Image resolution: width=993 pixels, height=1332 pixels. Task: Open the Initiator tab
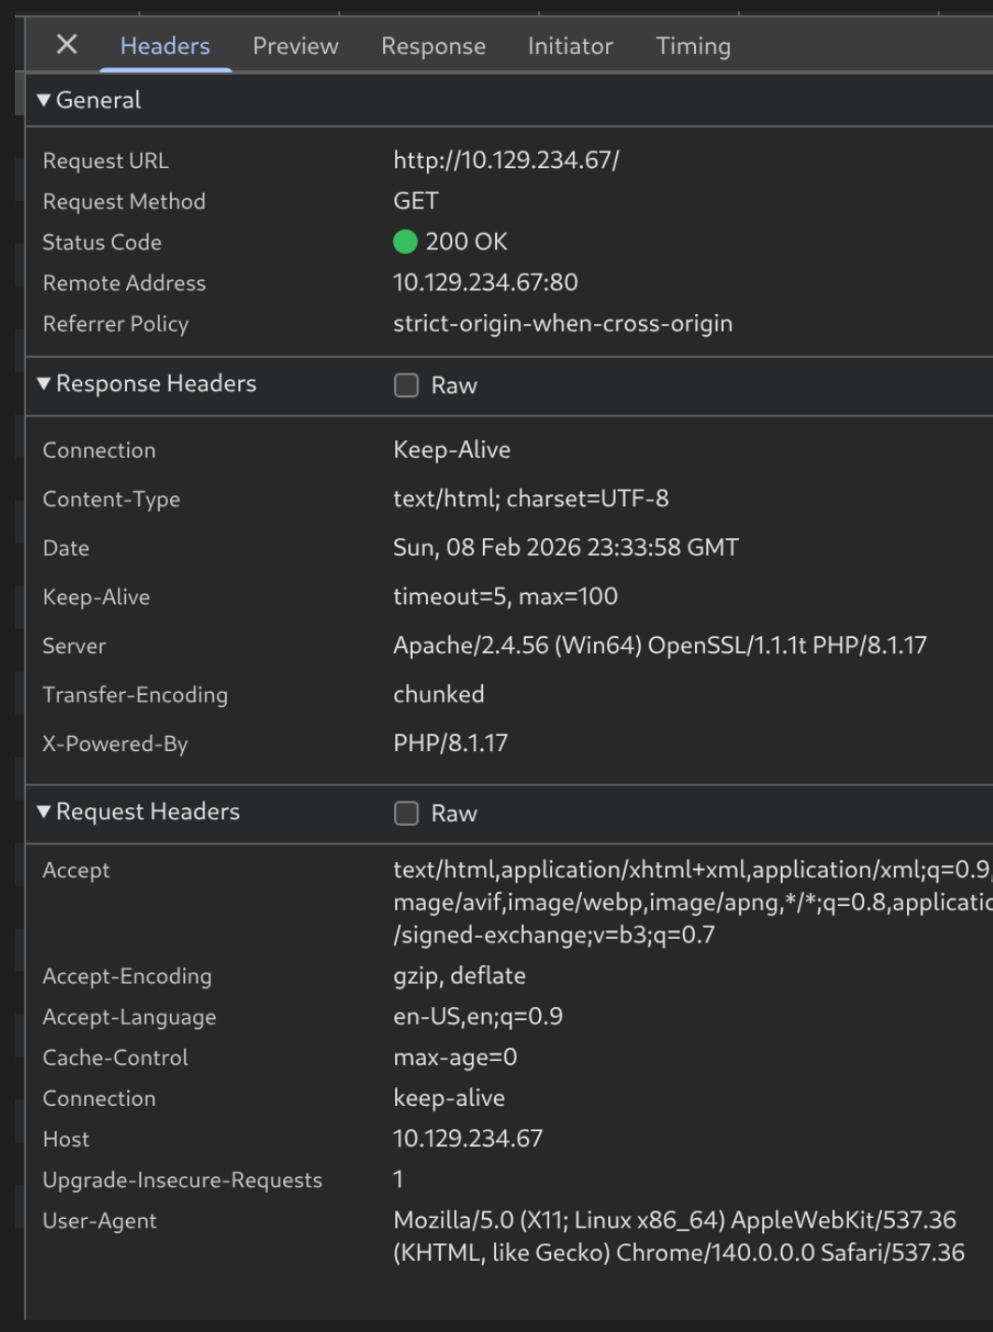pos(570,46)
